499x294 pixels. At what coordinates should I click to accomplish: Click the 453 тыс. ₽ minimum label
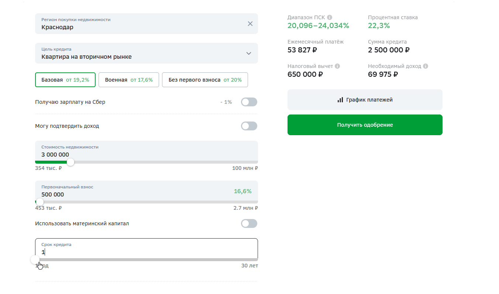point(48,208)
